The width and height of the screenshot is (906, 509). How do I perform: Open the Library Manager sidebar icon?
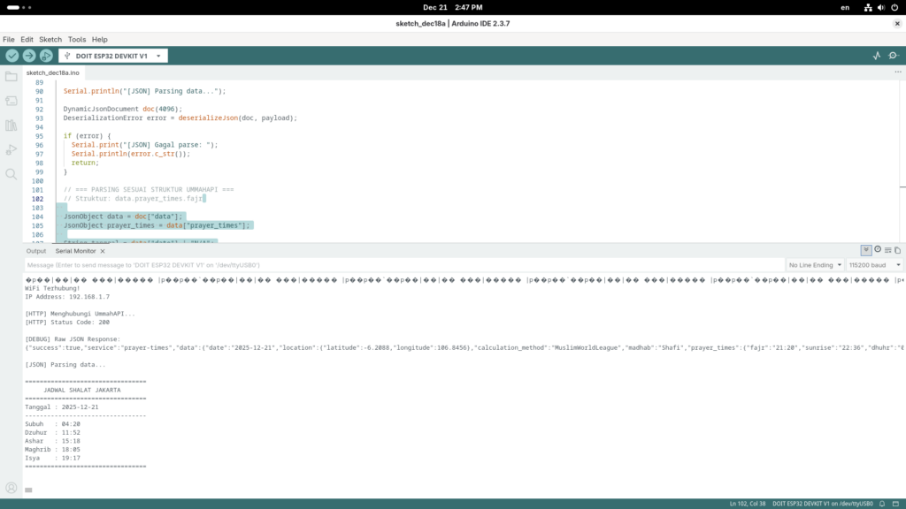point(12,125)
